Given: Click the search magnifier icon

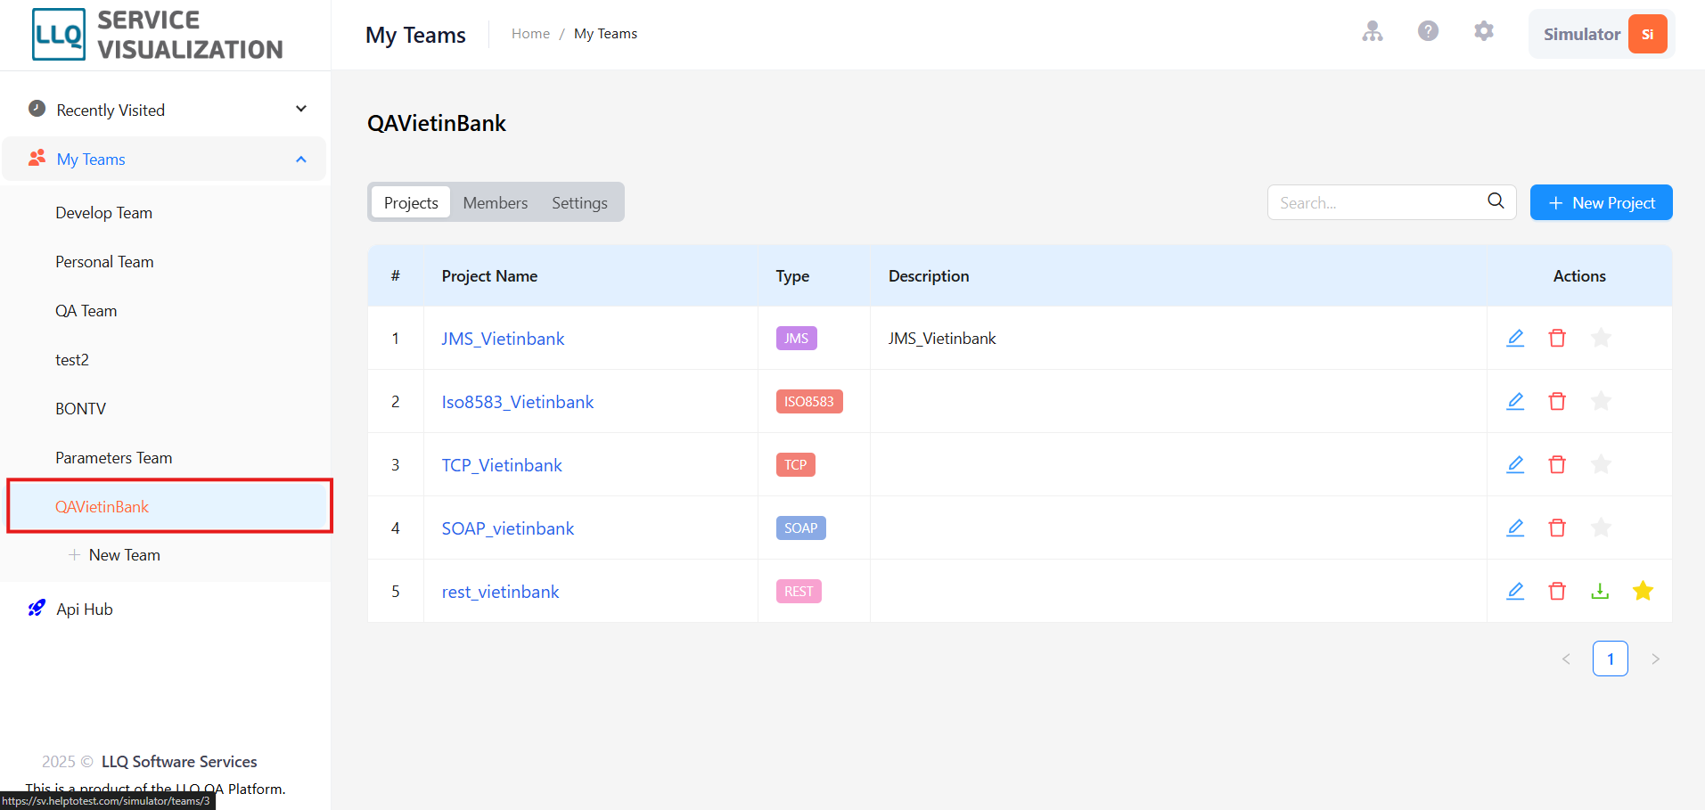Looking at the screenshot, I should point(1496,201).
